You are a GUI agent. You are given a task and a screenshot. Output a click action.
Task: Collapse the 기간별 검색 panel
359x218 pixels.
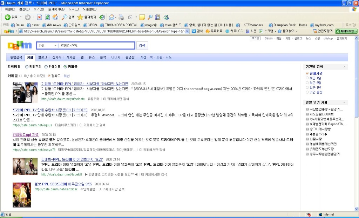pos(344,67)
